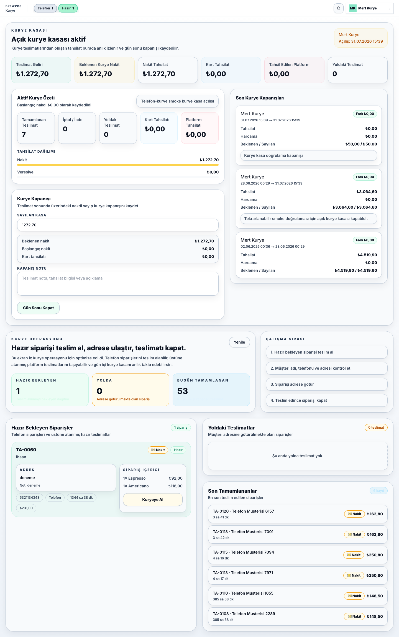The image size is (399, 637).
Task: Click step 1. Hazır bekleyen siparişi teslim al
Action: coord(327,352)
